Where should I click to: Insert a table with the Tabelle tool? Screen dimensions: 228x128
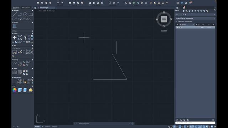[x=15, y=73]
